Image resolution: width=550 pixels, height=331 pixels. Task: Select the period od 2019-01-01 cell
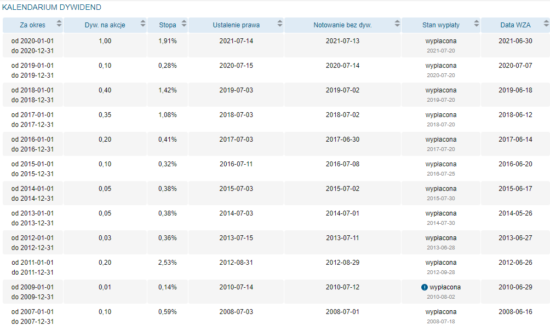point(33,71)
